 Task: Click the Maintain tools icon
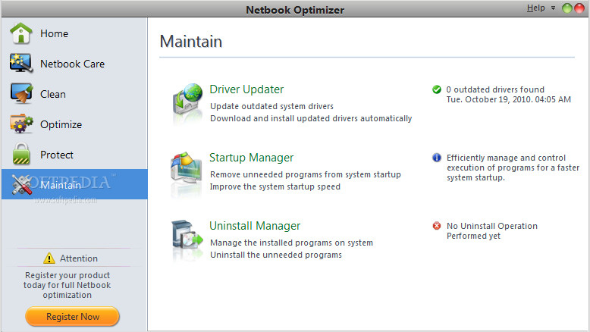22,185
